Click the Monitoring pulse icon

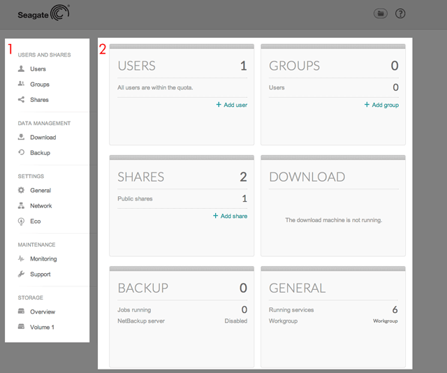(22, 259)
